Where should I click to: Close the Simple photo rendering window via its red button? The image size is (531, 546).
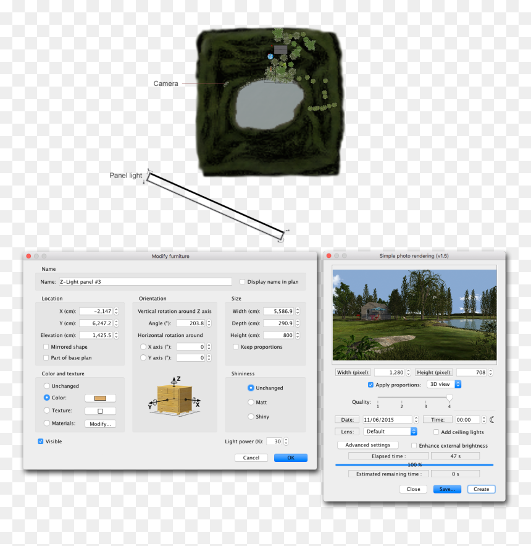[328, 255]
